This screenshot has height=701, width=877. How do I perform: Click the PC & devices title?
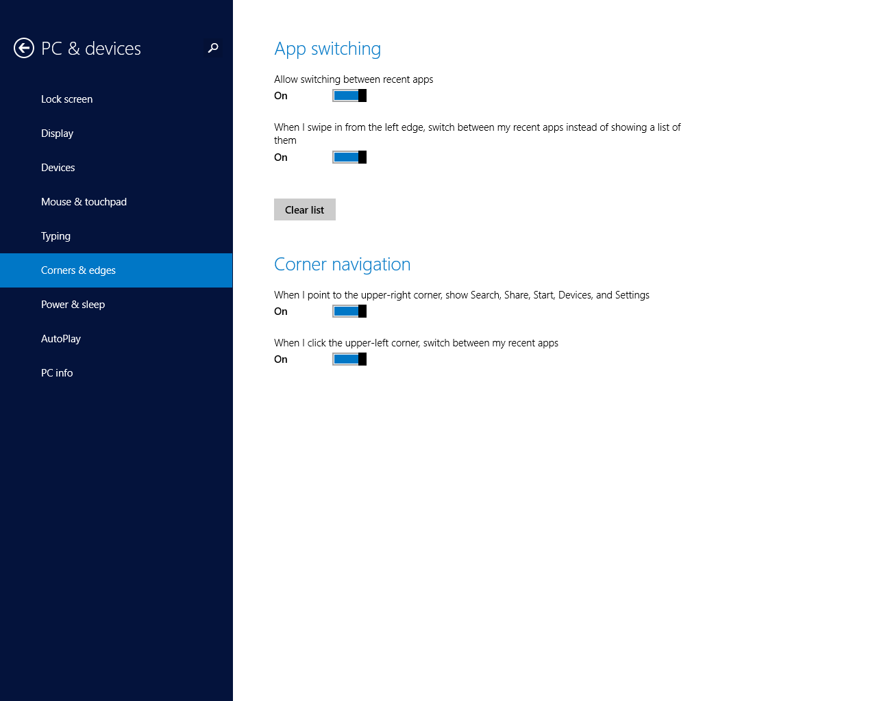pos(91,48)
